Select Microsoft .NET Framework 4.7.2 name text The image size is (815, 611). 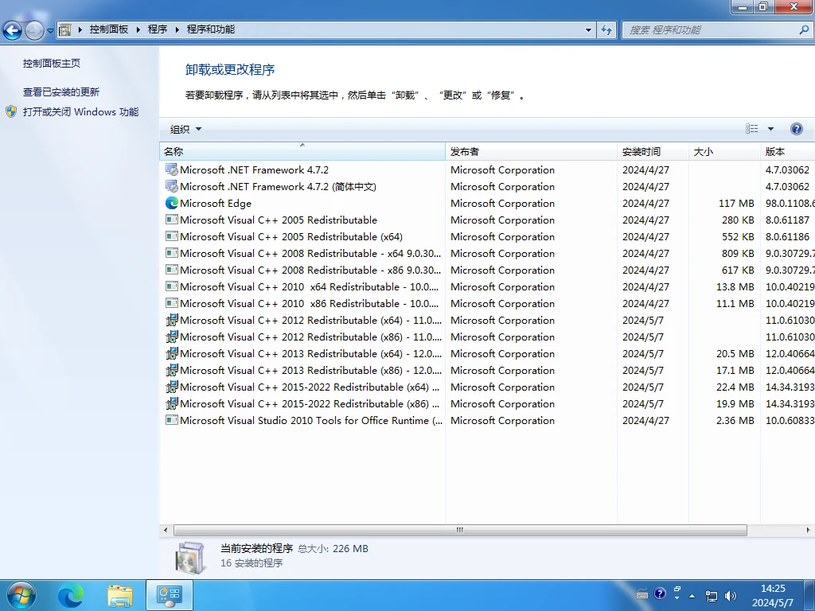pyautogui.click(x=254, y=170)
